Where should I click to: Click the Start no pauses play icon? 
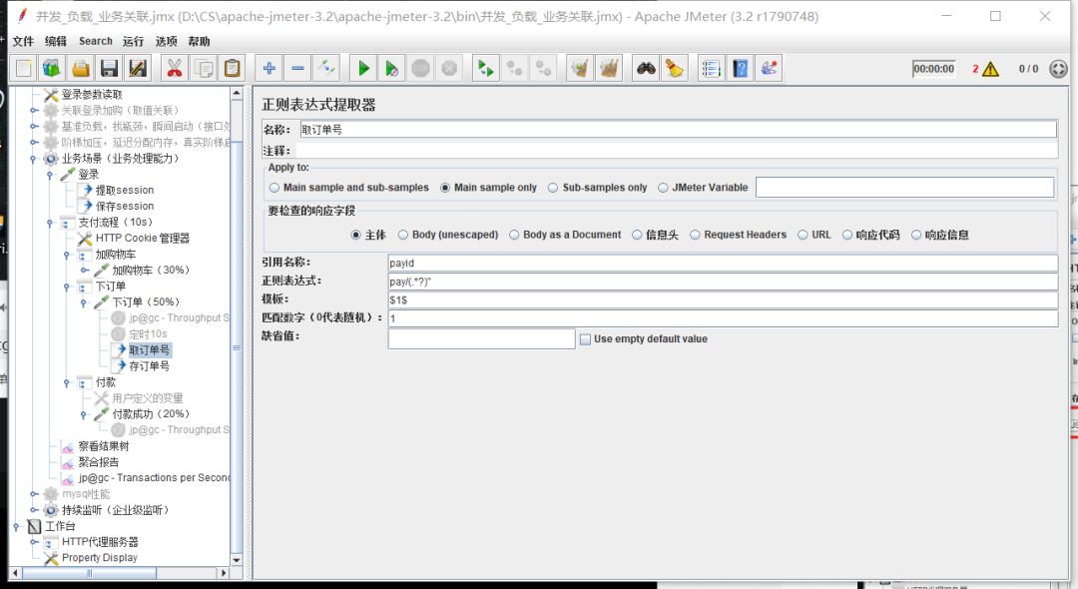pyautogui.click(x=391, y=67)
